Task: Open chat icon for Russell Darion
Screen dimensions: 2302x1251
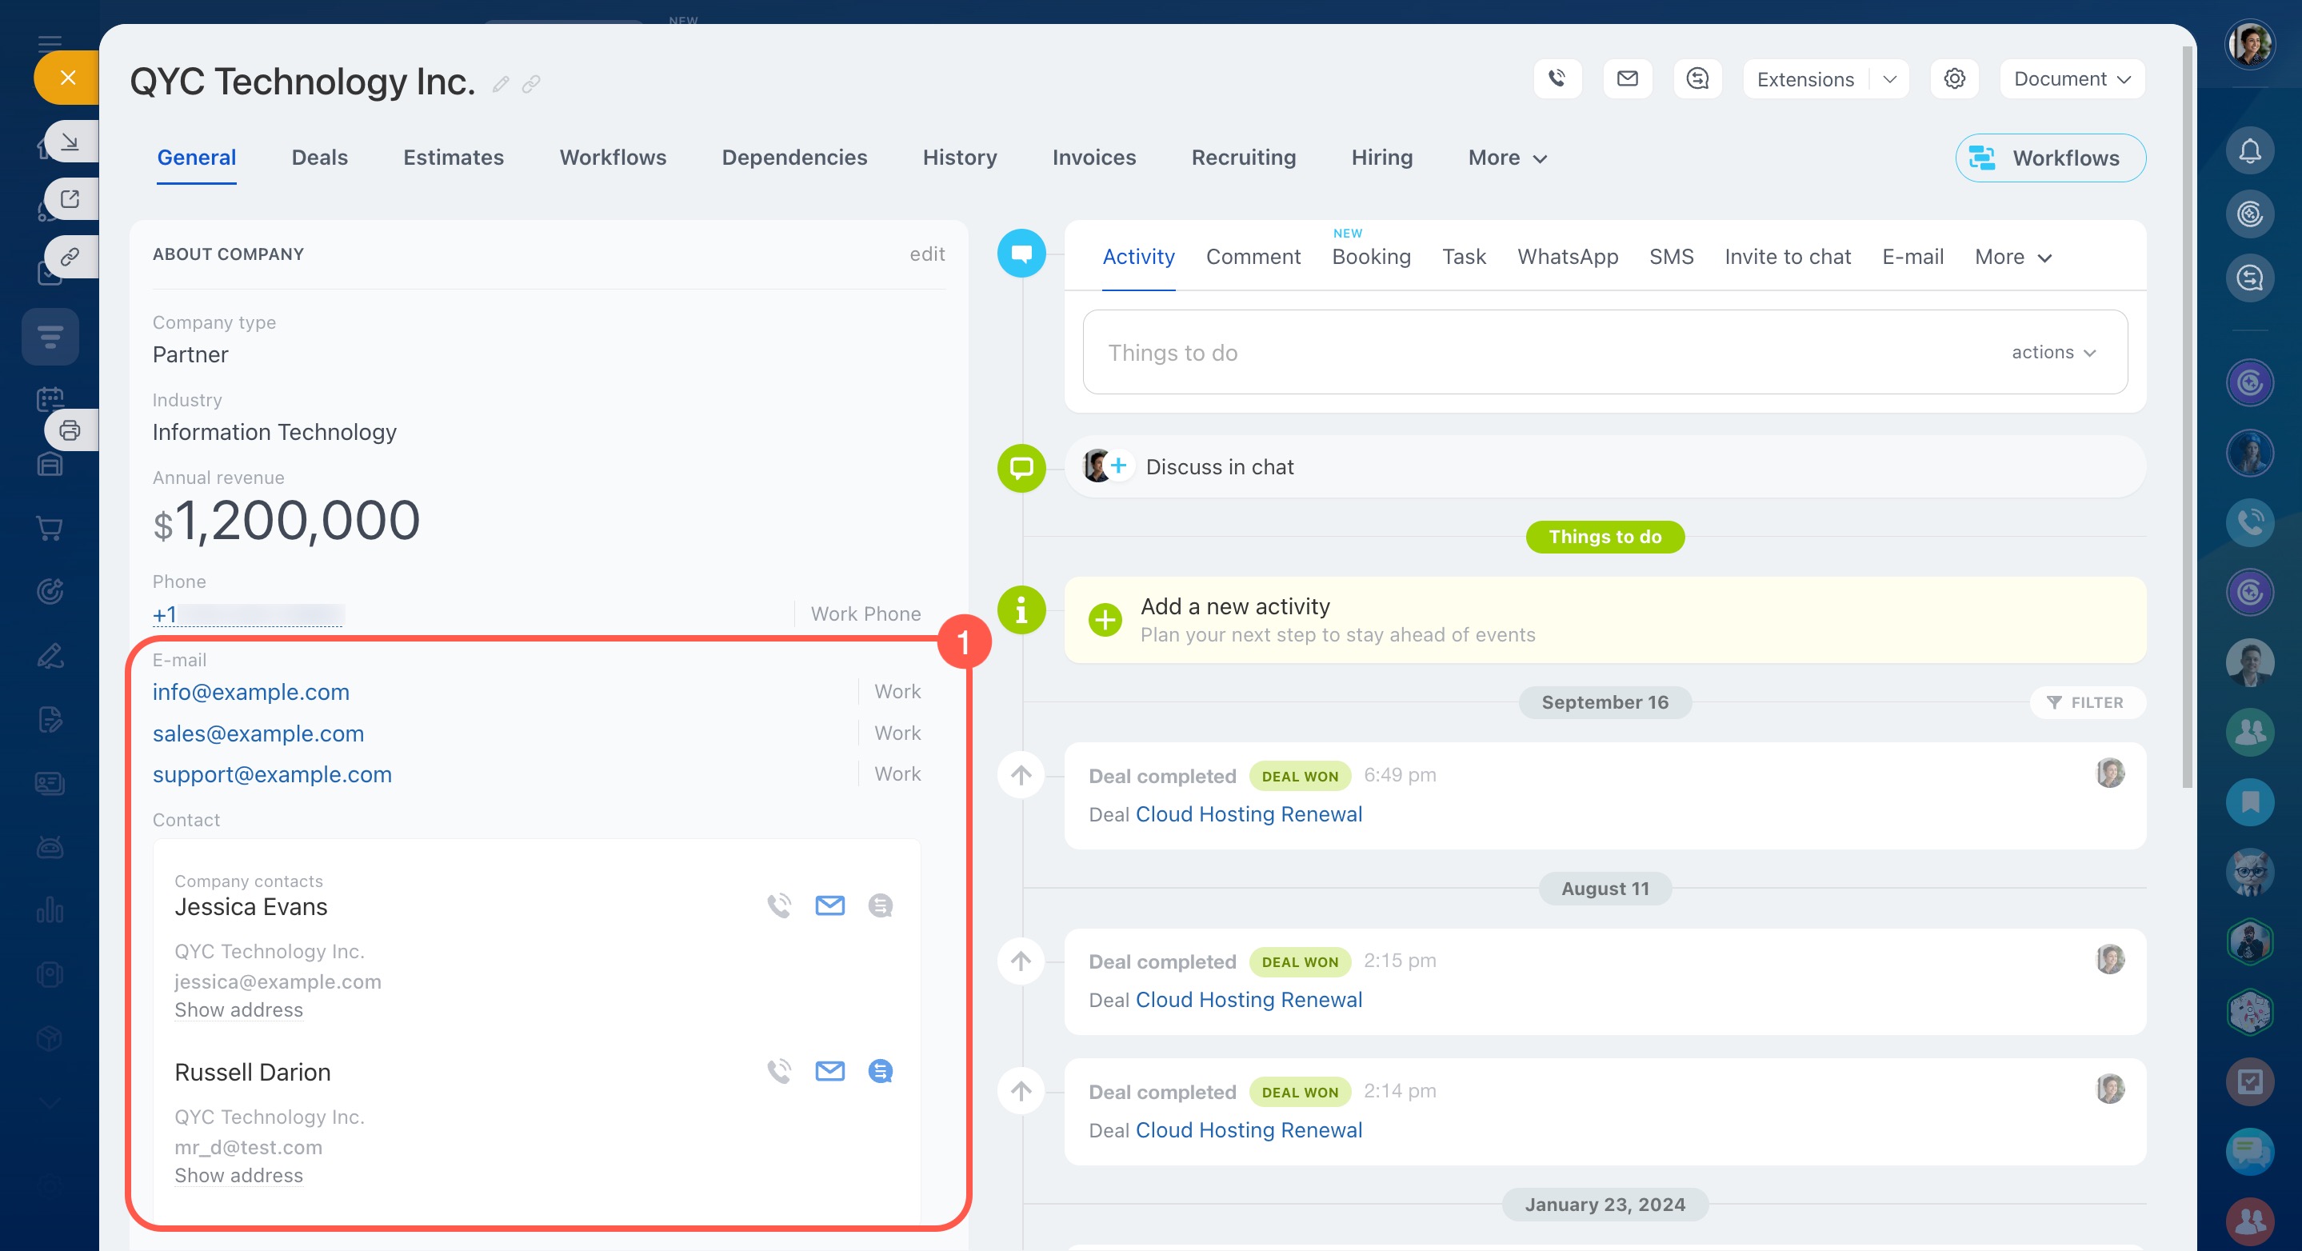Action: tap(880, 1070)
